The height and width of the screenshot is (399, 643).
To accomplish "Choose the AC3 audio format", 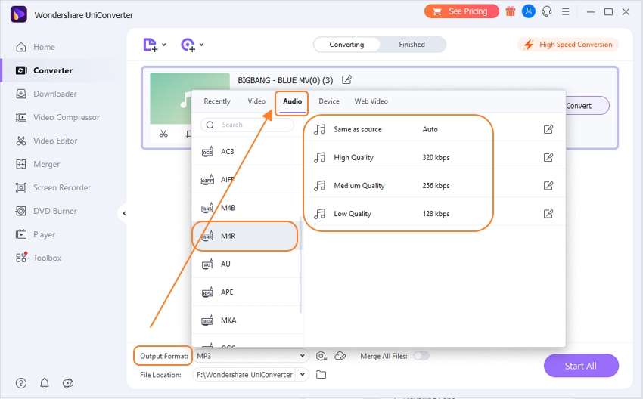I will (247, 152).
